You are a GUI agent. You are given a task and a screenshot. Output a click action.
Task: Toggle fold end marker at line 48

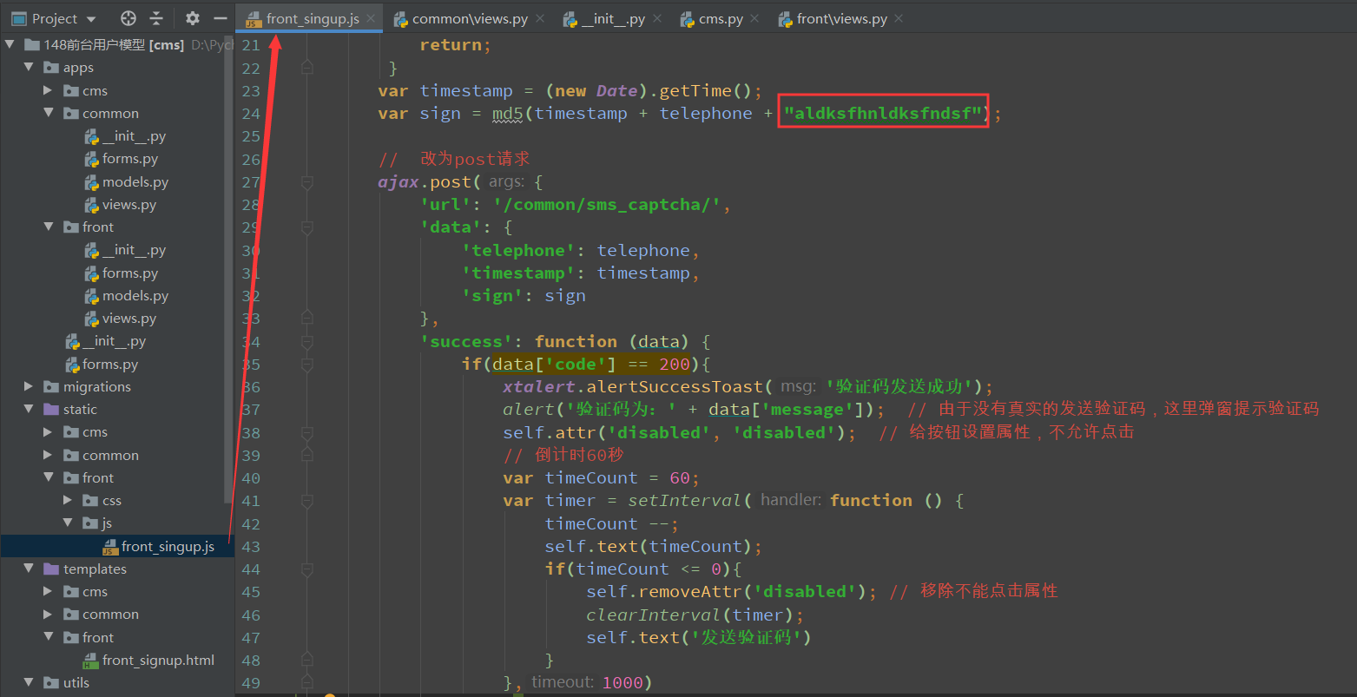click(x=306, y=661)
